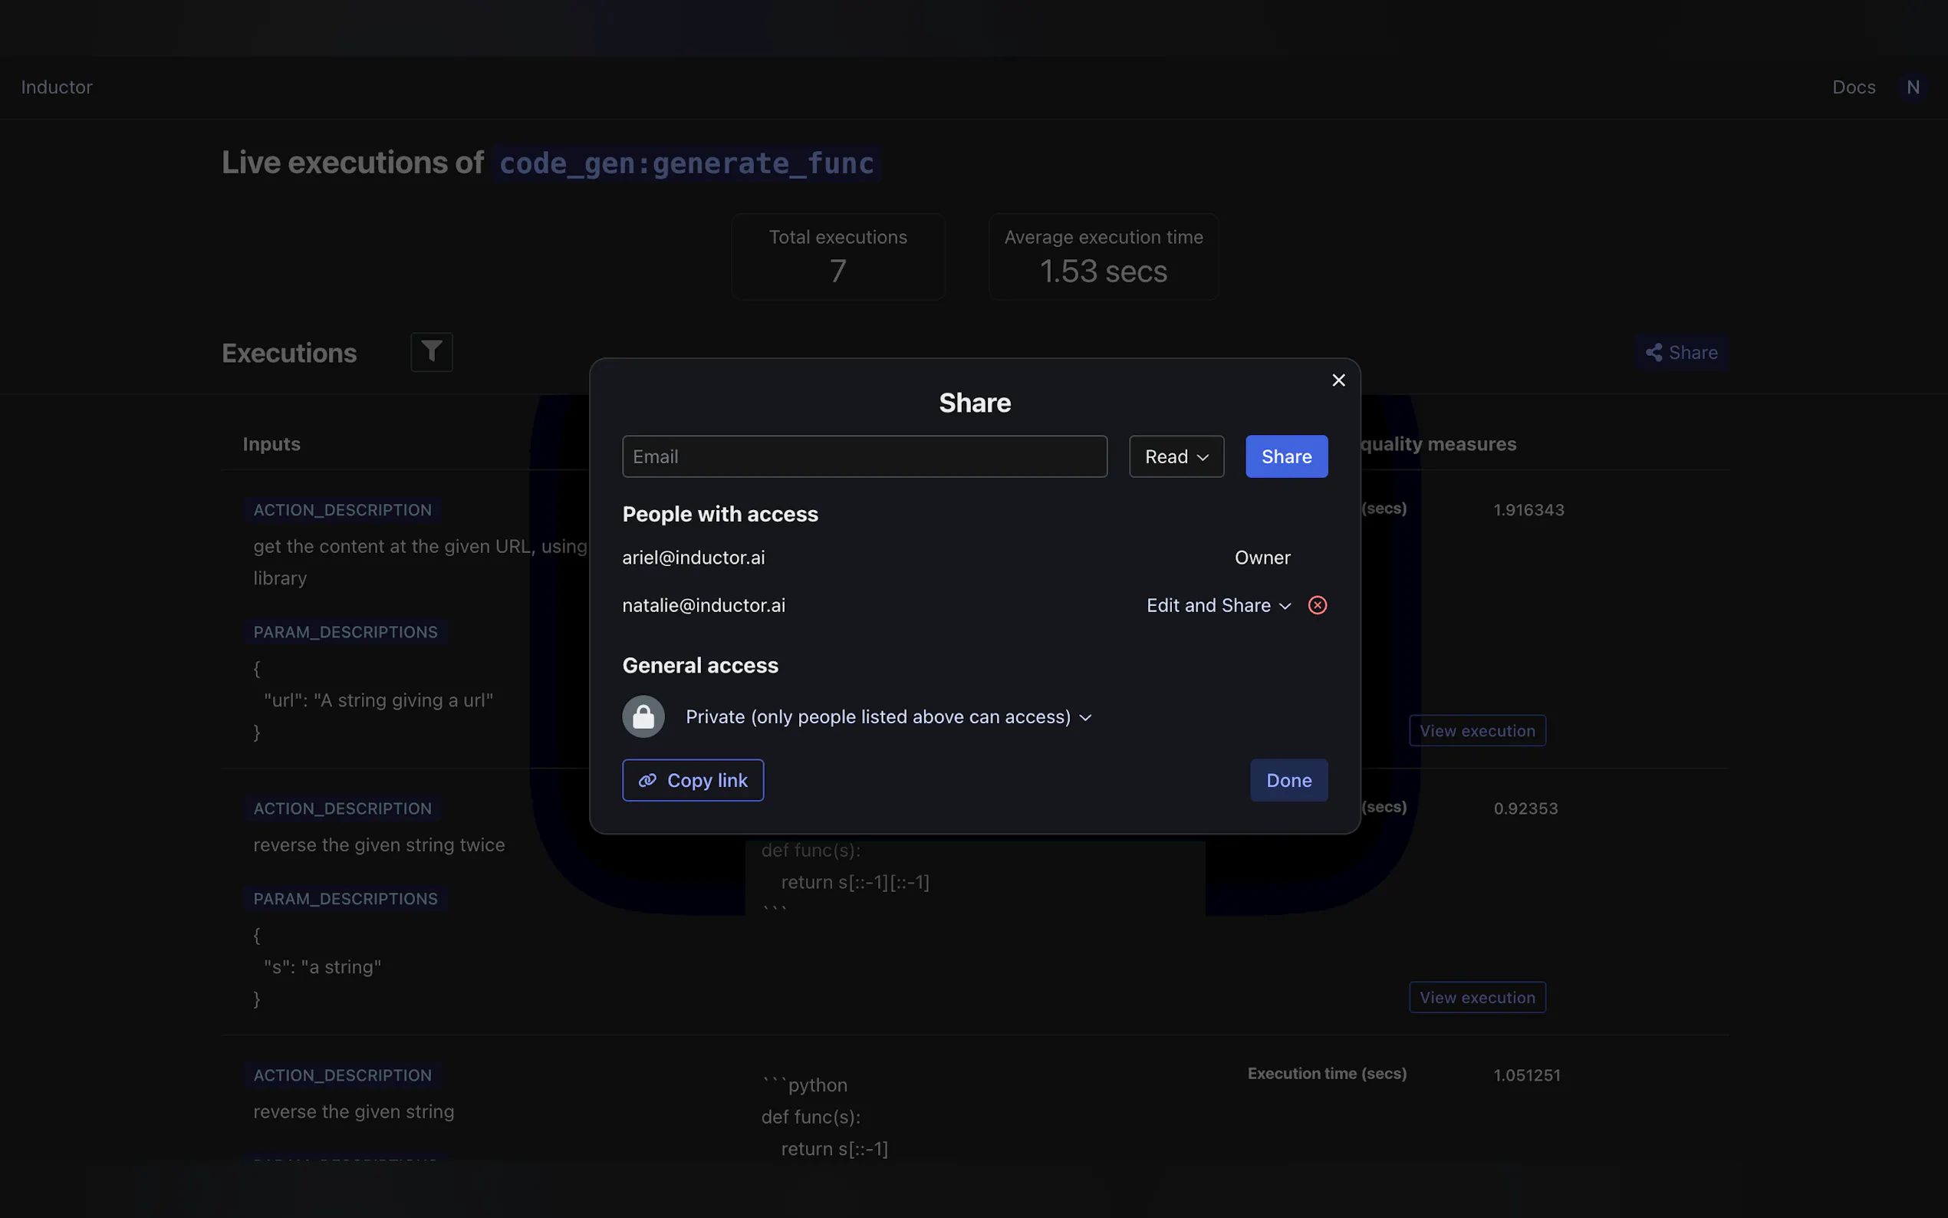Click the Email input field
The width and height of the screenshot is (1948, 1218).
coord(864,457)
